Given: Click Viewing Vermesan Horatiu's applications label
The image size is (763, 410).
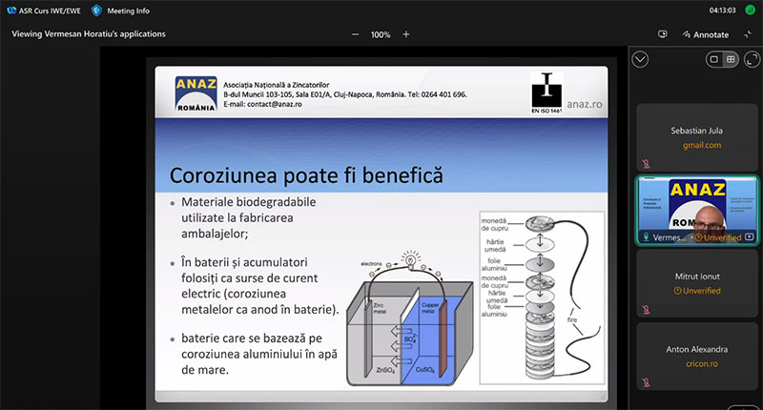Looking at the screenshot, I should (x=89, y=34).
